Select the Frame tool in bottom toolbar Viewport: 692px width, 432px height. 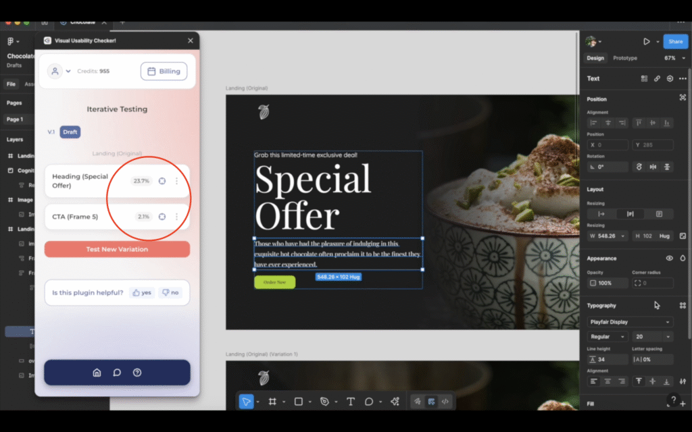272,402
